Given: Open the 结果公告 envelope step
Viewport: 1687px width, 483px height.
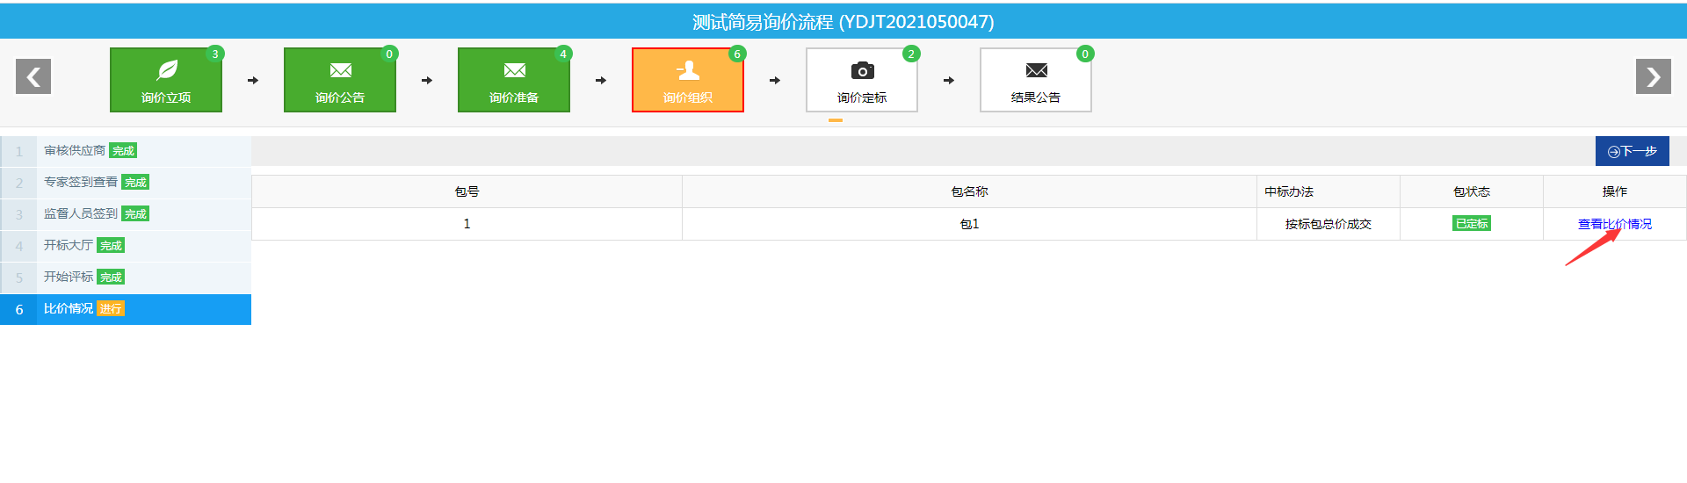Looking at the screenshot, I should pyautogui.click(x=1036, y=80).
